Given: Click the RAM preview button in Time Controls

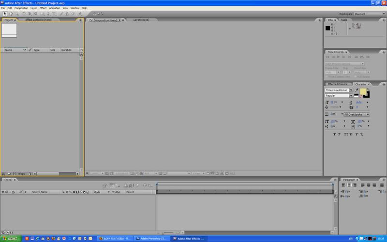Looking at the screenshot, I should tap(368, 57).
